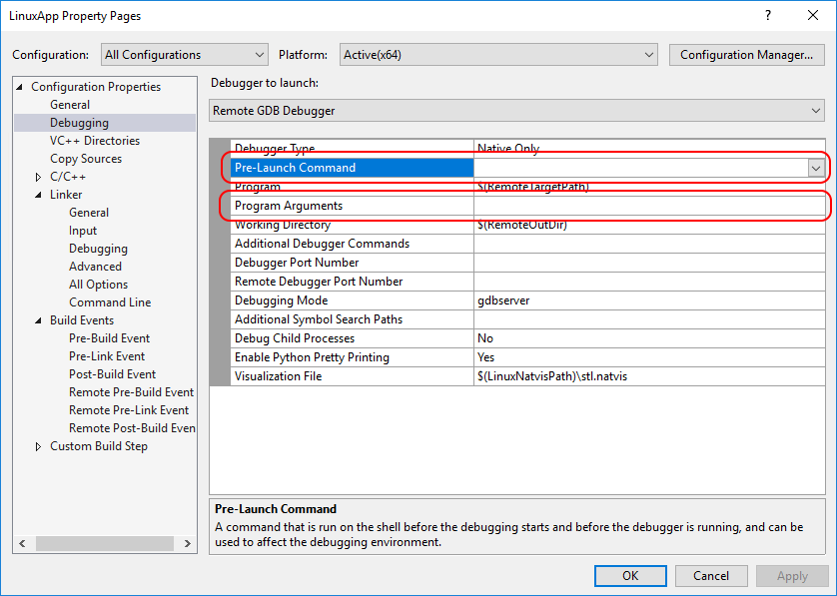
Task: Expand the Custom Build Step node
Action: click(39, 446)
